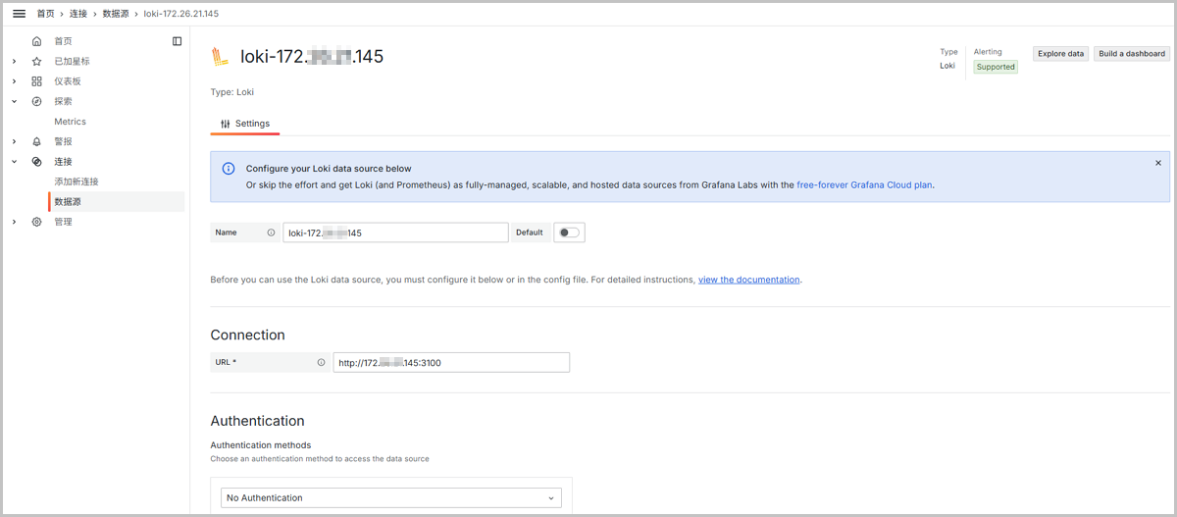Click the explore compass icon
The width and height of the screenshot is (1177, 517).
[x=37, y=101]
